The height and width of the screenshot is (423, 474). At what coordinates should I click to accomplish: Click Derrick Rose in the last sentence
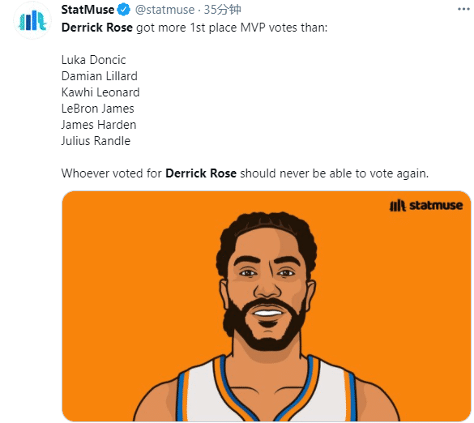coord(201,173)
